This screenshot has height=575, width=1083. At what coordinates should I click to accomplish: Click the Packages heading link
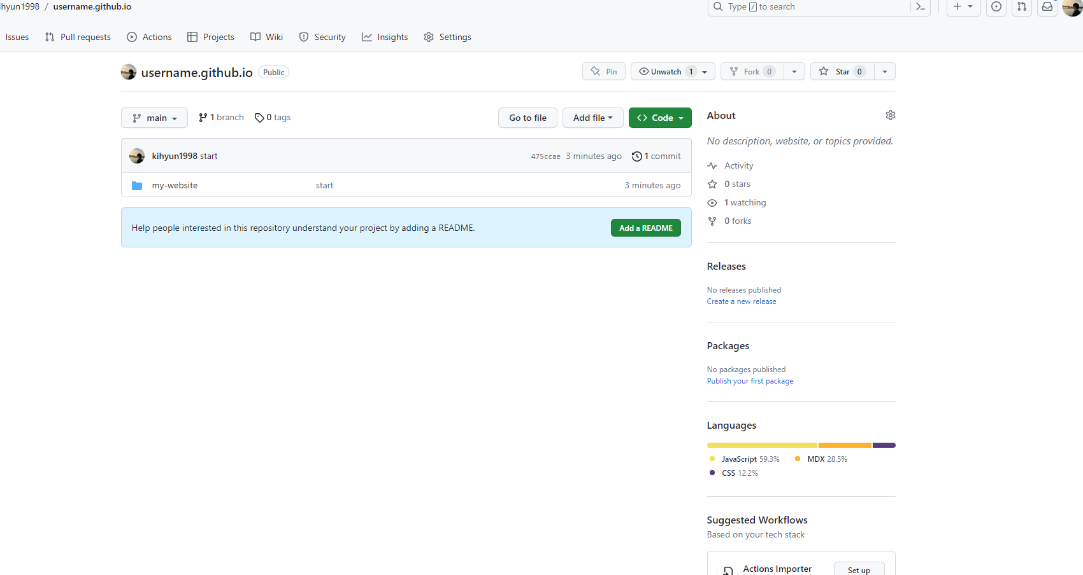pos(728,345)
